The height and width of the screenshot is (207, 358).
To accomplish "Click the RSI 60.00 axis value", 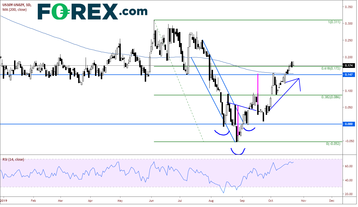I will point(349,166).
